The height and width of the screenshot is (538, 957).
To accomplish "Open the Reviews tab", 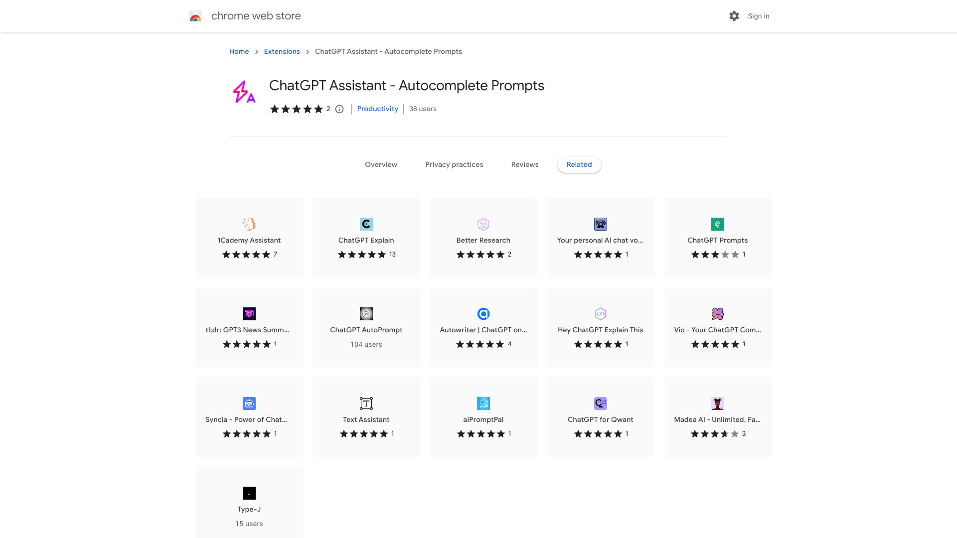I will coord(524,164).
